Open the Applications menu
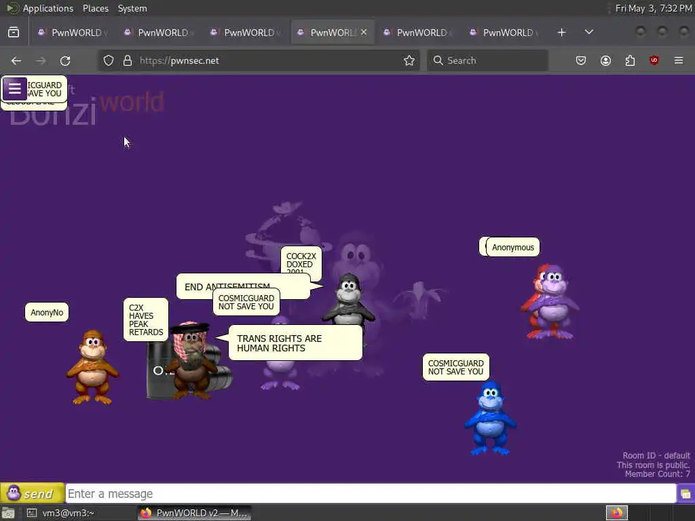The image size is (695, 521). 48,8
